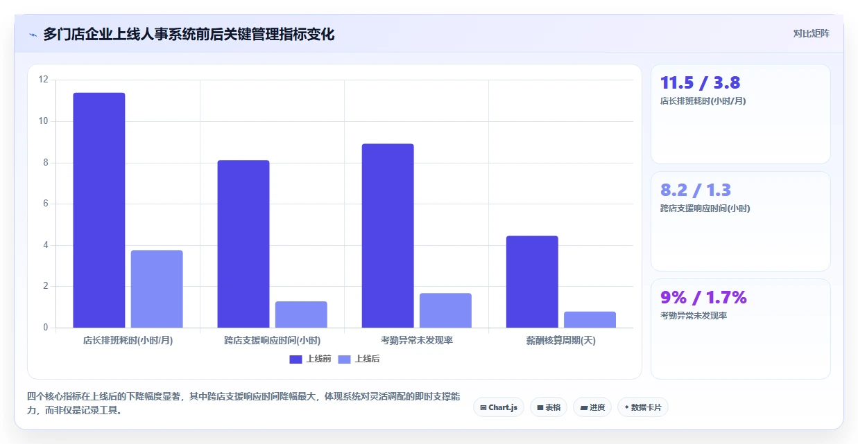Click the card caption 跨店支援响应时间(小时)
The width and height of the screenshot is (858, 444).
point(705,208)
